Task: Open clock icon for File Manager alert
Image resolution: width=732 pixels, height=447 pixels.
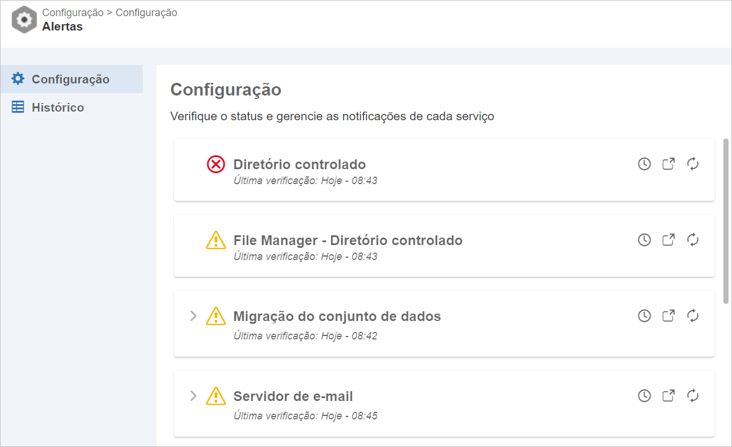Action: pos(644,240)
